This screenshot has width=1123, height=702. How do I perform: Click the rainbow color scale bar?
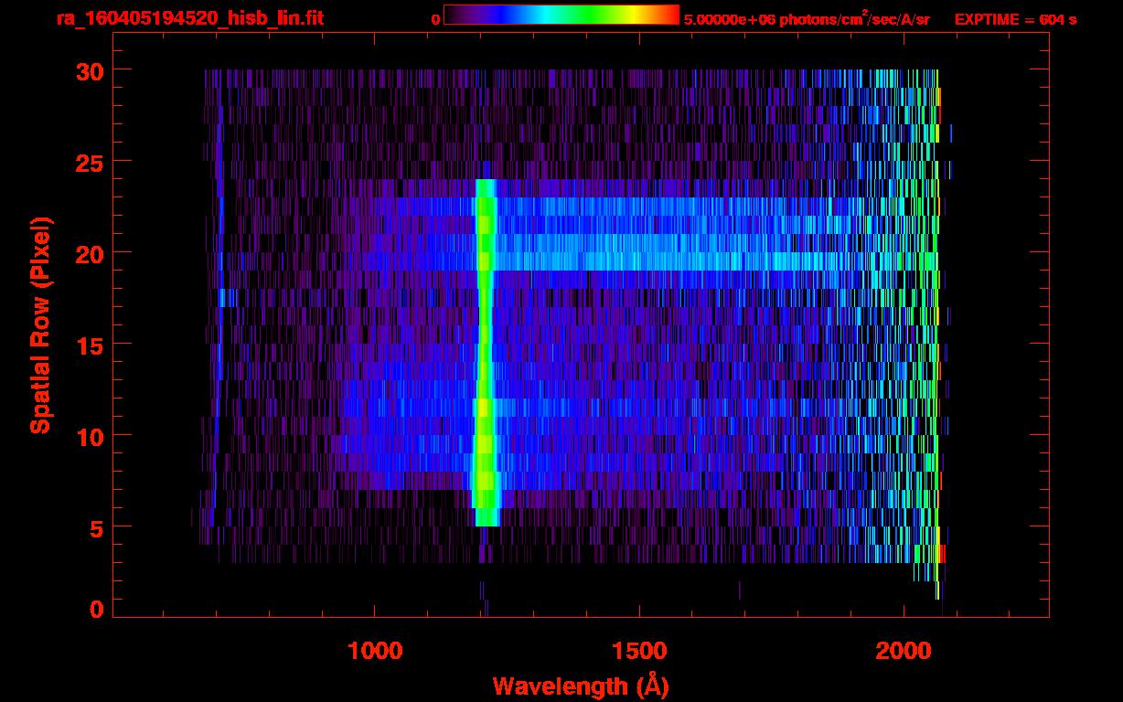tap(561, 16)
